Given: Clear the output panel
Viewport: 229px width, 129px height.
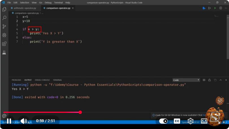Looking at the screenshot, I should tap(204, 80).
